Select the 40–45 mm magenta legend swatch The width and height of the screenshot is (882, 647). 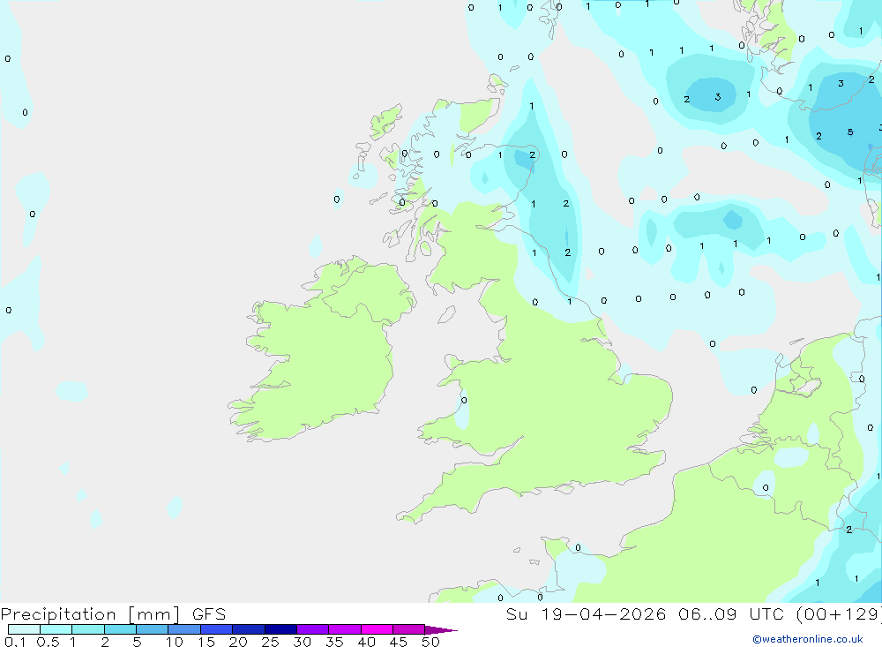click(377, 629)
